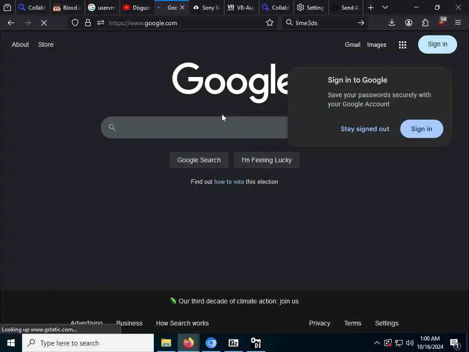
Task: Click the taskbar app icon after 7-Zip
Action: (256, 343)
